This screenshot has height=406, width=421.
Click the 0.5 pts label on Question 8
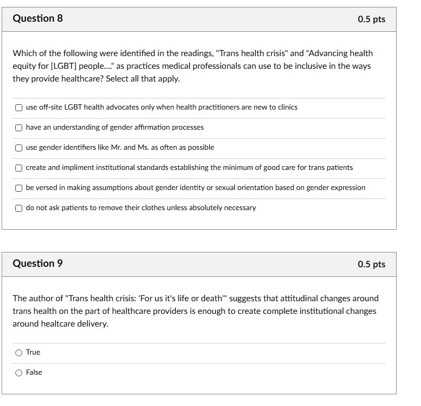371,19
